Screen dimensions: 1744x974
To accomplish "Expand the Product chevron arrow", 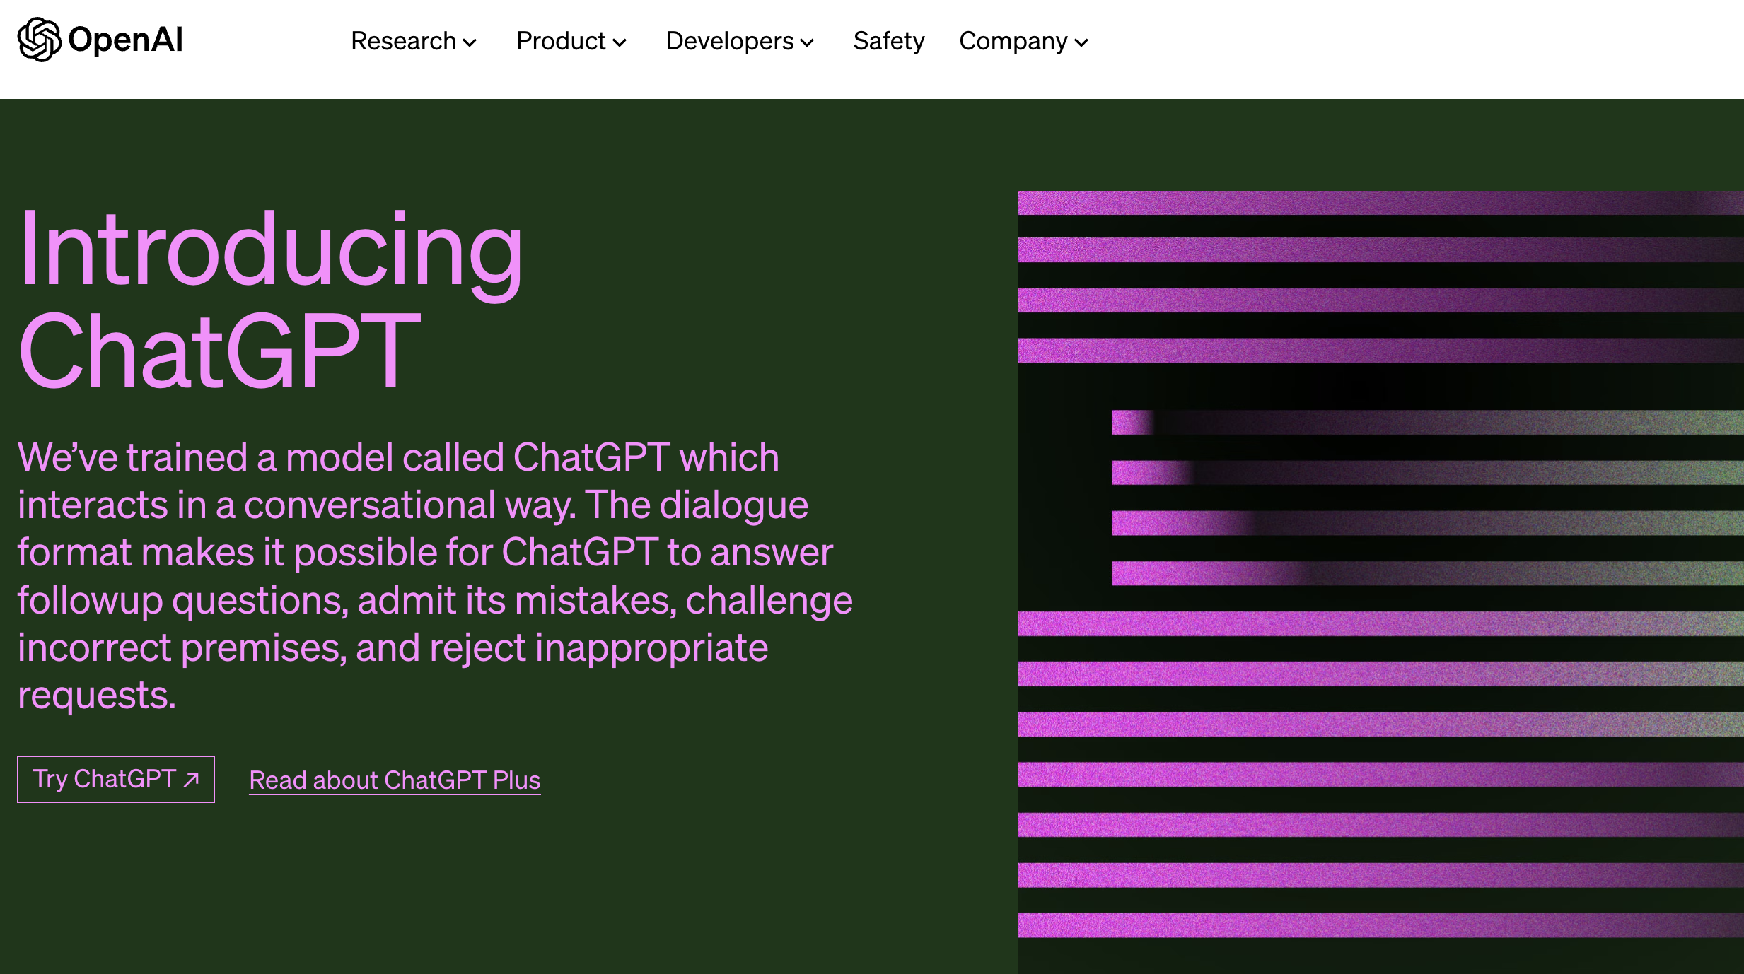I will tap(620, 42).
